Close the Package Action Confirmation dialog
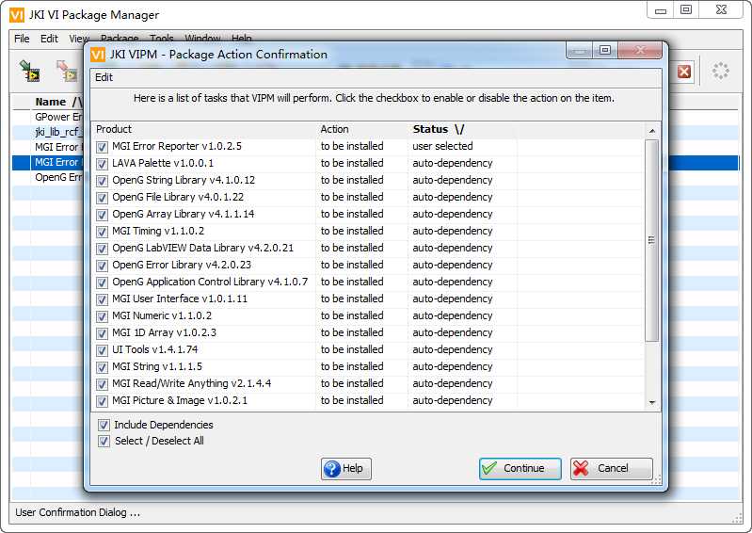The height and width of the screenshot is (533, 752). click(x=640, y=50)
